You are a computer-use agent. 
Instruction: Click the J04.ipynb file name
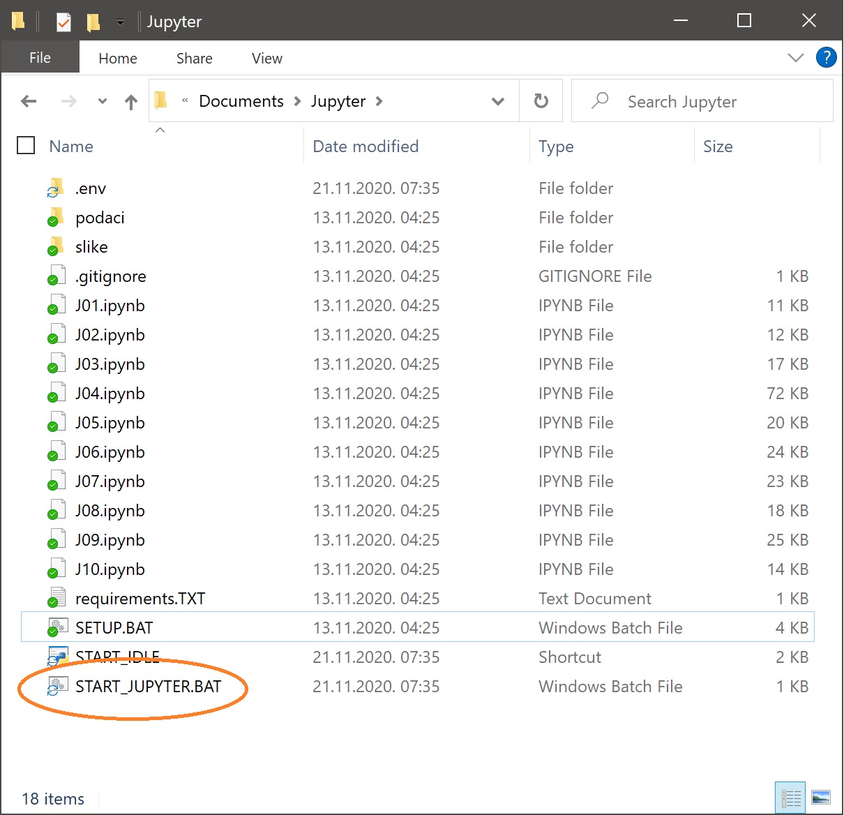110,394
